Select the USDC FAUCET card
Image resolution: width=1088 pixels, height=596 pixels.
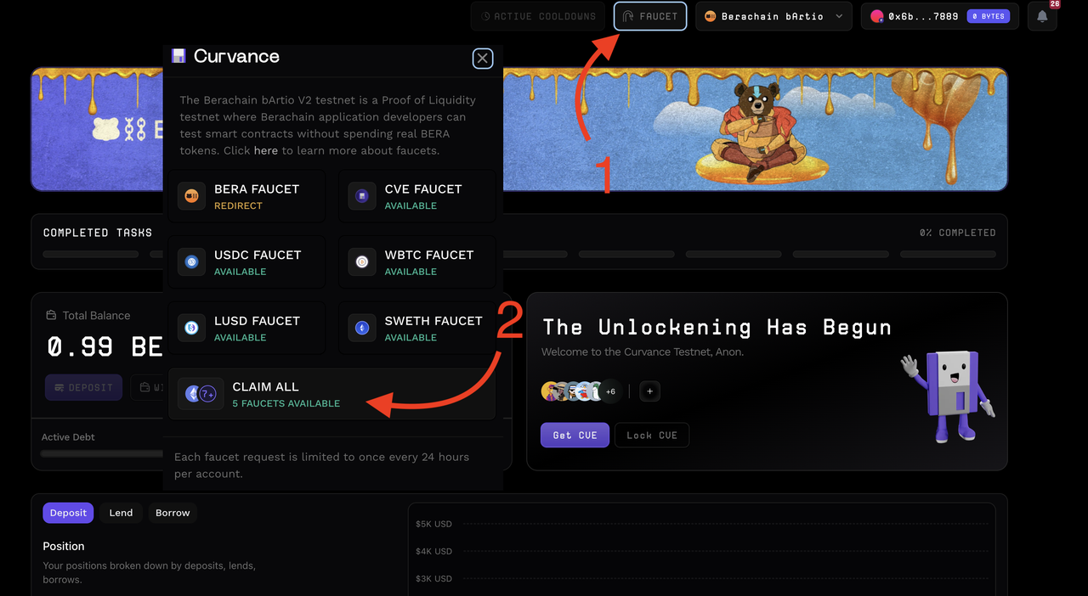pos(246,262)
